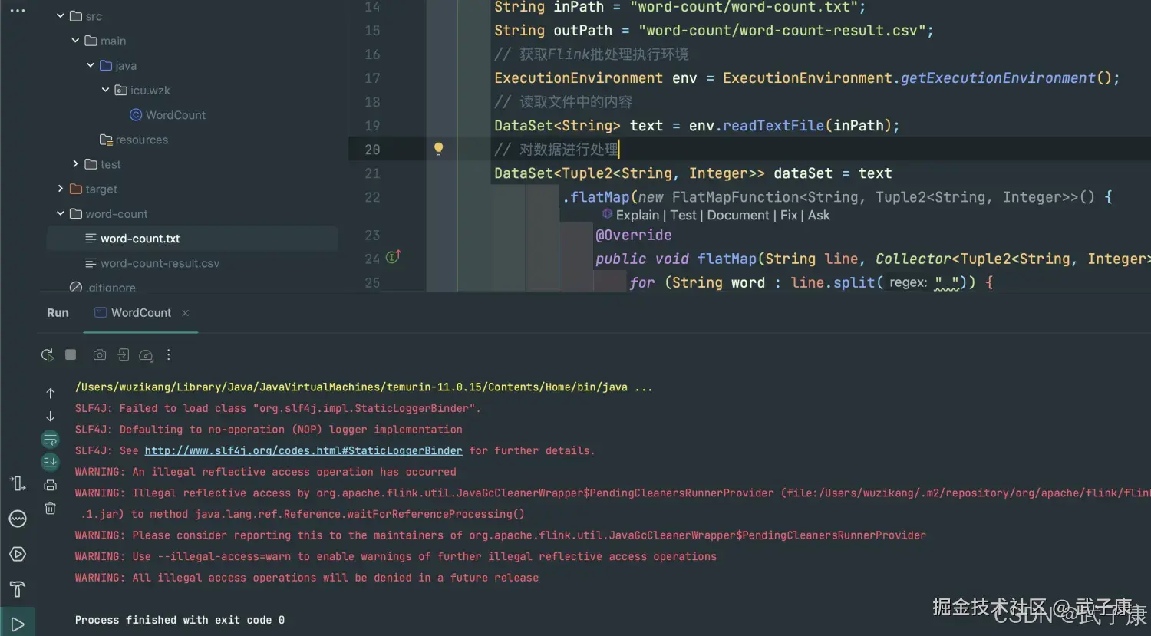Select word-count.txt in project tree
1151x636 pixels.
click(x=140, y=239)
